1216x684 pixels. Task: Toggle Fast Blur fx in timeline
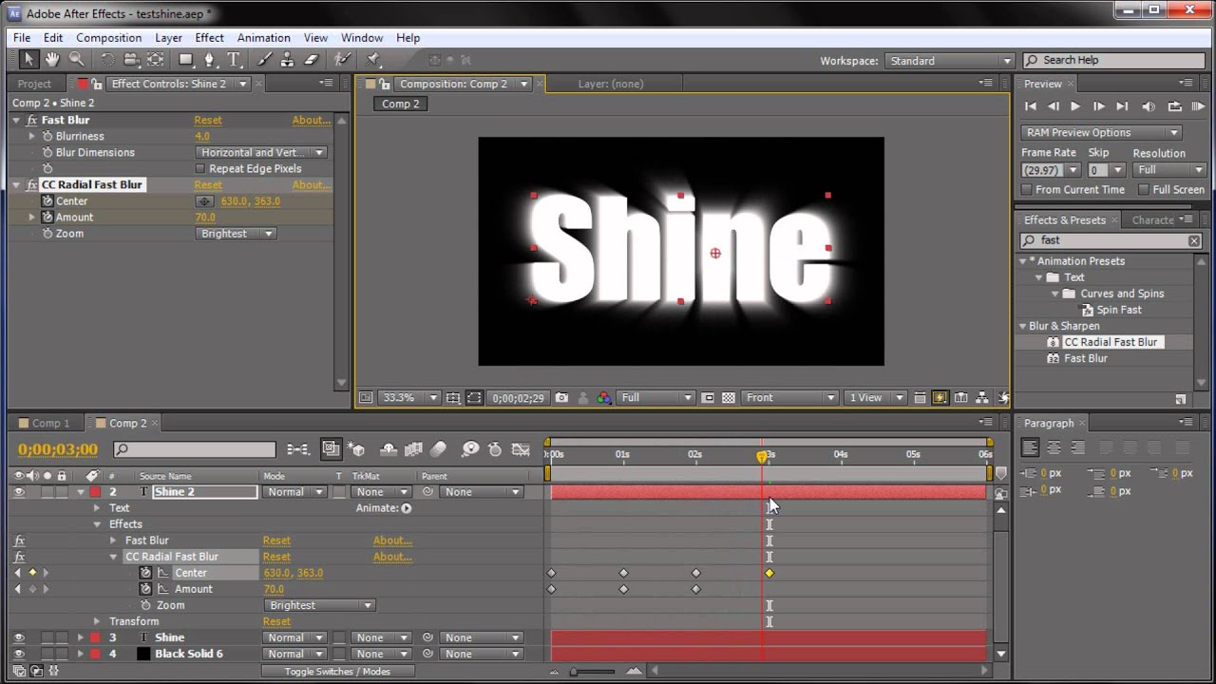[19, 541]
